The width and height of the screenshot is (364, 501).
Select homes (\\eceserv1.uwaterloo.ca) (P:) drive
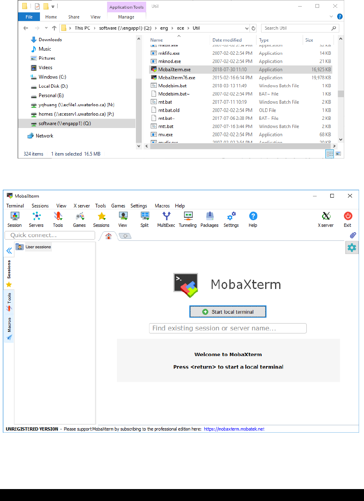coord(72,114)
